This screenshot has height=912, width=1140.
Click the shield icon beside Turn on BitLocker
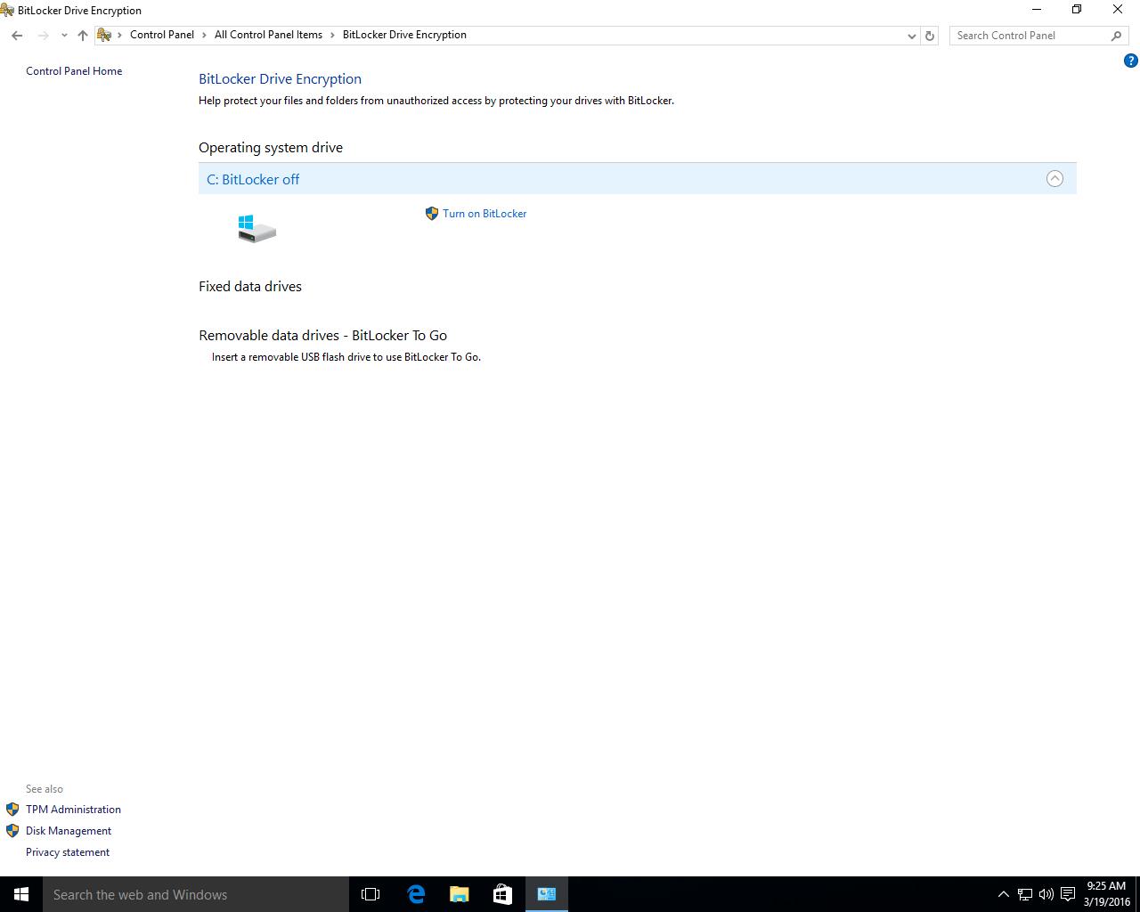[432, 214]
